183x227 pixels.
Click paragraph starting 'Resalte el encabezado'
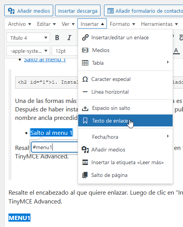[x=96, y=197]
